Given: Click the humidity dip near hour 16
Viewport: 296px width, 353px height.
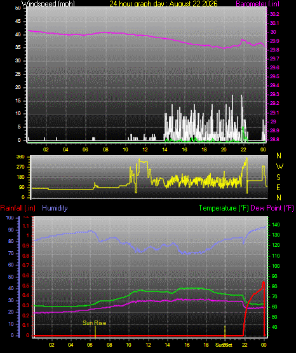Looking at the screenshot, I should click(187, 253).
